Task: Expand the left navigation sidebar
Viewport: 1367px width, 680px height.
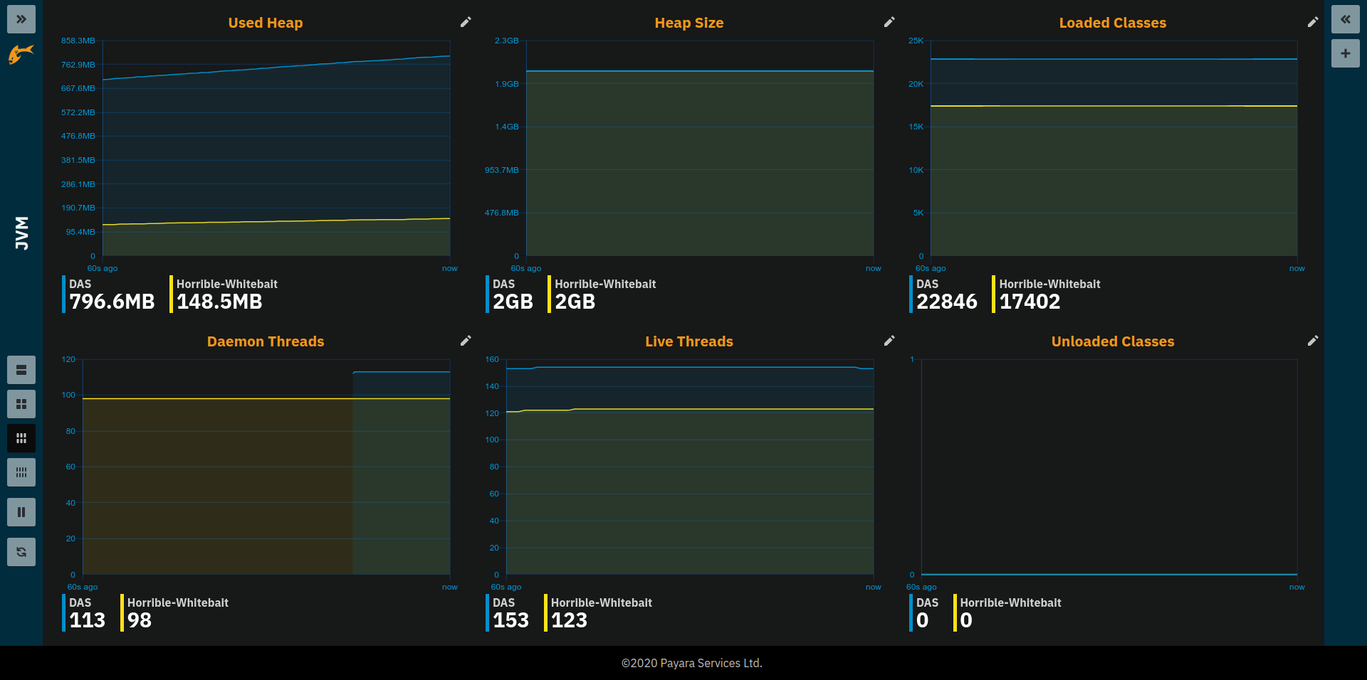Action: tap(21, 19)
